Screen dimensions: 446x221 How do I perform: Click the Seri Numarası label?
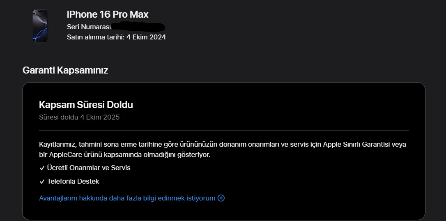89,27
